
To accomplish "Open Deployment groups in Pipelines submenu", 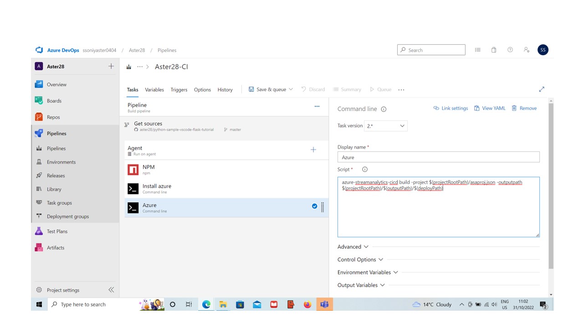I will [68, 217].
